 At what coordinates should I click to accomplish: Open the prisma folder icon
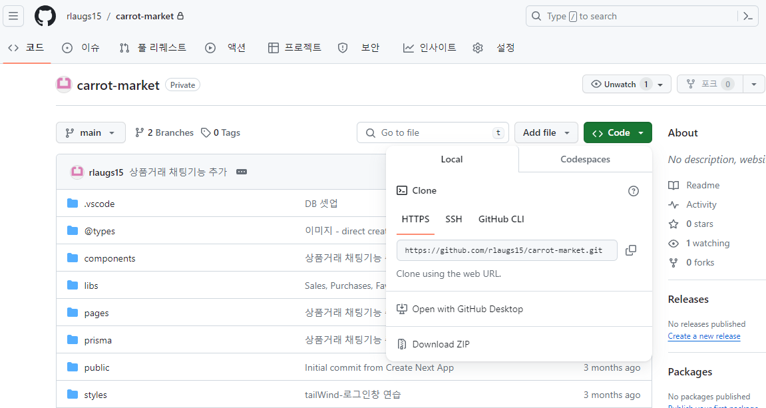point(73,340)
